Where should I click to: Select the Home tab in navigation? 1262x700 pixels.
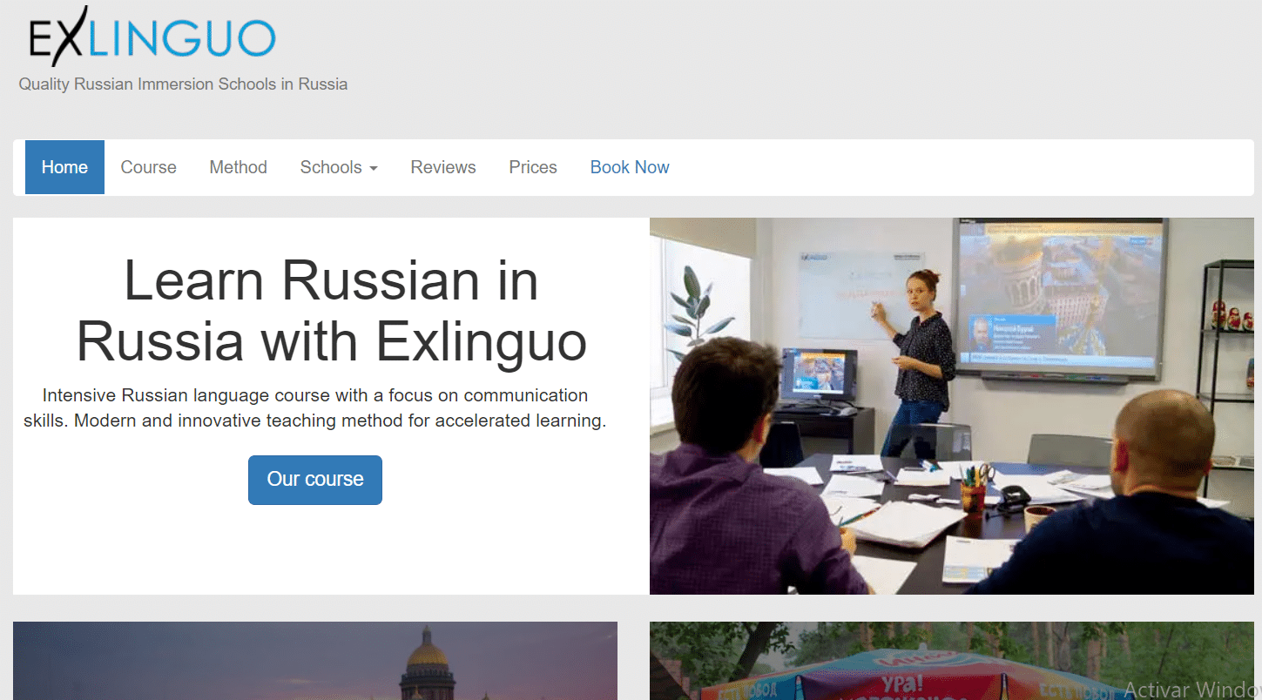coord(64,167)
